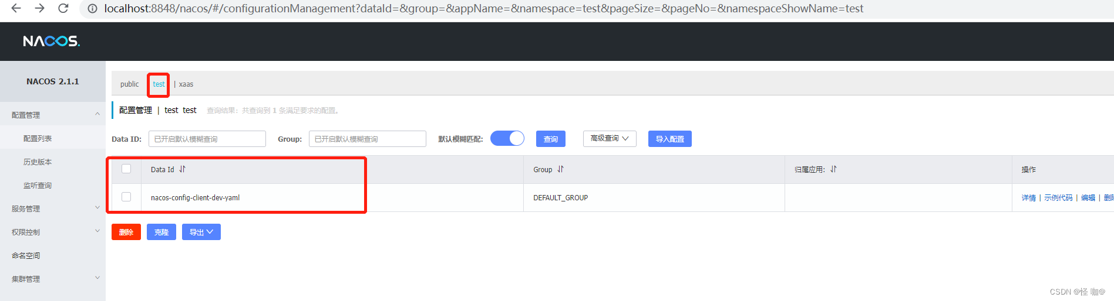
Task: Click the browser forward arrow
Action: (39, 8)
